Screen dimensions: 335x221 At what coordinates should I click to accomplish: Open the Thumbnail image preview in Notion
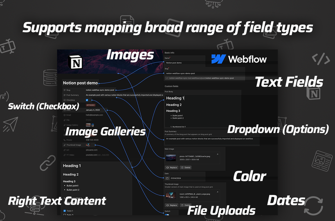point(88,145)
